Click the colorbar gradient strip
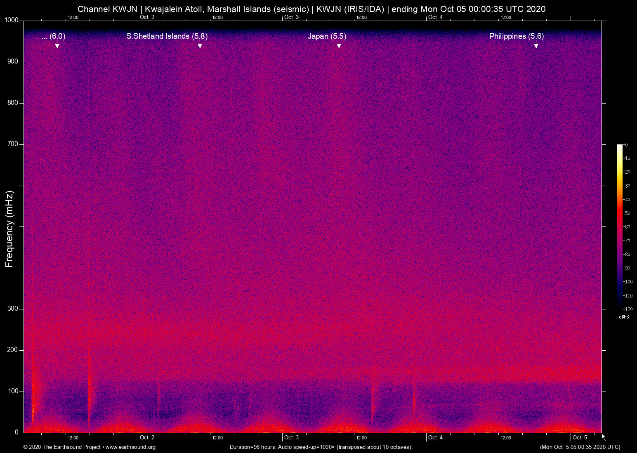 (619, 227)
